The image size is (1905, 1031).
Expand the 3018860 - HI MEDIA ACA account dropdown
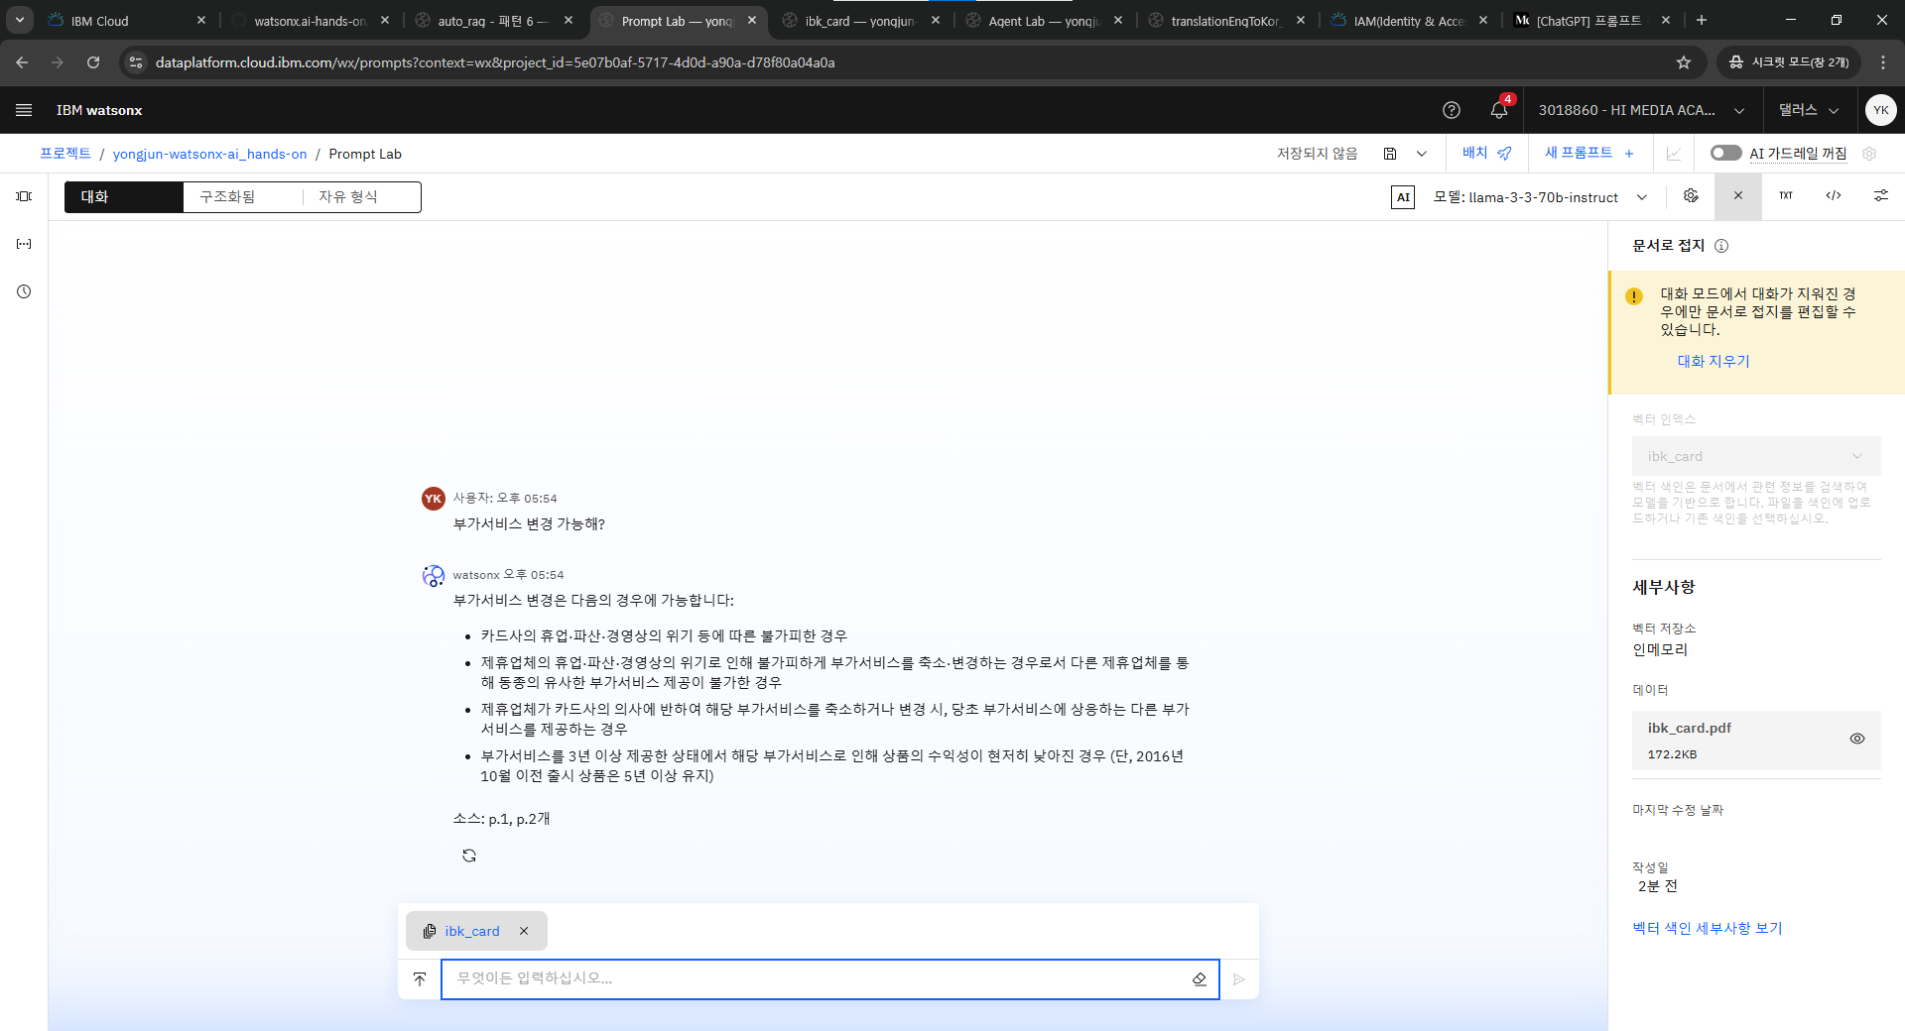click(1641, 110)
